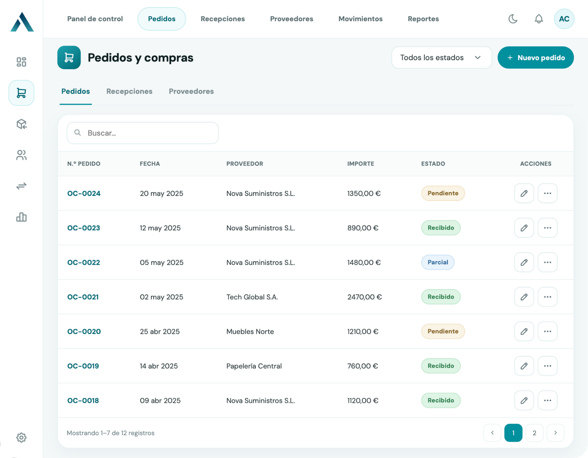Open more actions menu for OC-0023
588x458 pixels.
point(548,228)
